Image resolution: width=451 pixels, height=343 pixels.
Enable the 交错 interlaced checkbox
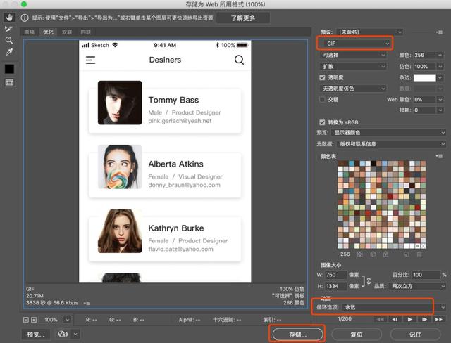click(x=323, y=100)
